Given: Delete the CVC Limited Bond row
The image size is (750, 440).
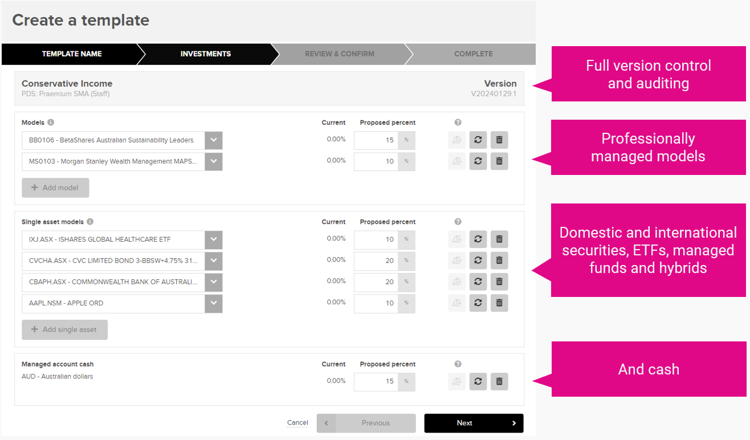Looking at the screenshot, I should [499, 260].
